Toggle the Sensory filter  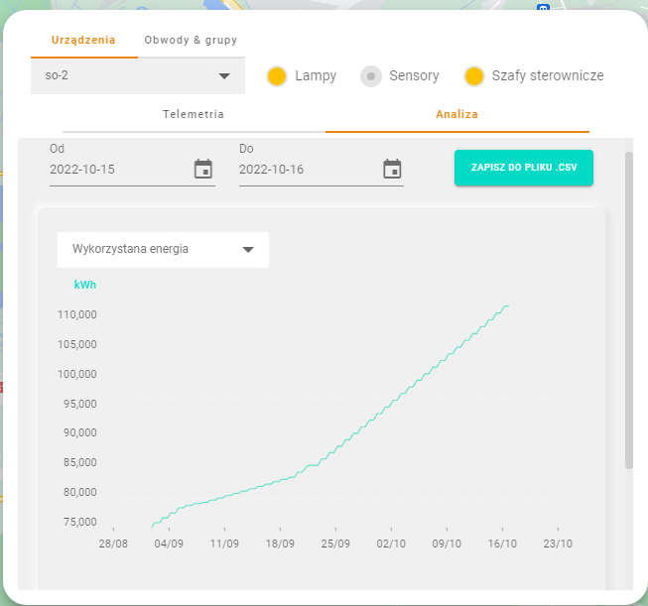[x=371, y=76]
